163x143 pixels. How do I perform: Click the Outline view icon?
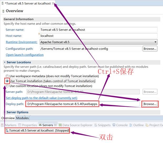131,125
